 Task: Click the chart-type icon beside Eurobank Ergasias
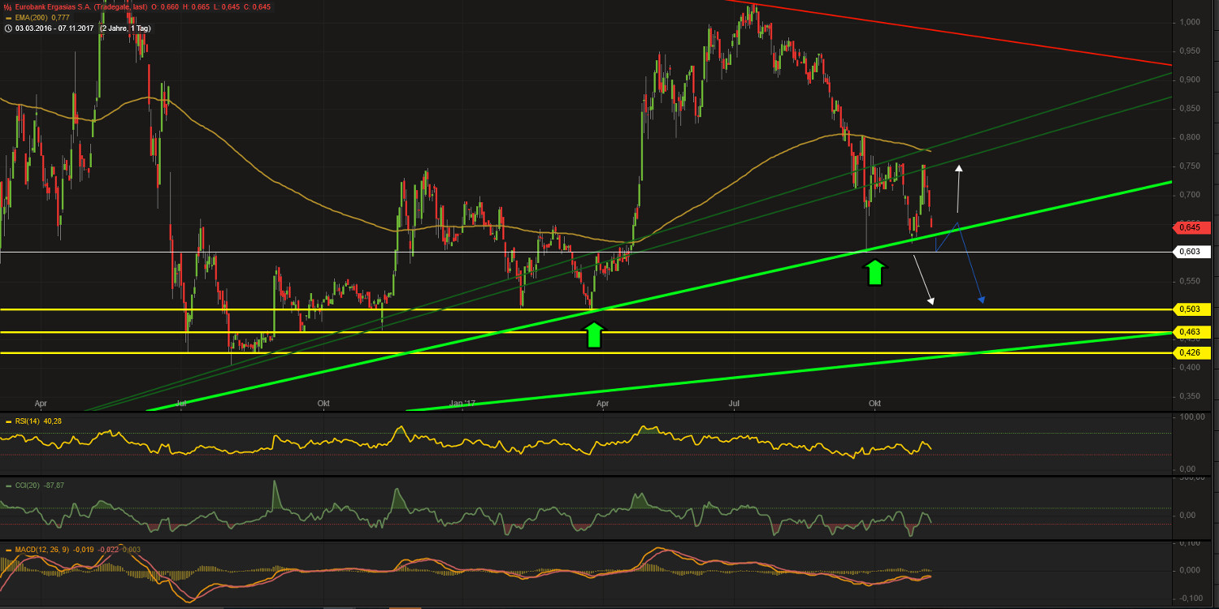(x=7, y=6)
